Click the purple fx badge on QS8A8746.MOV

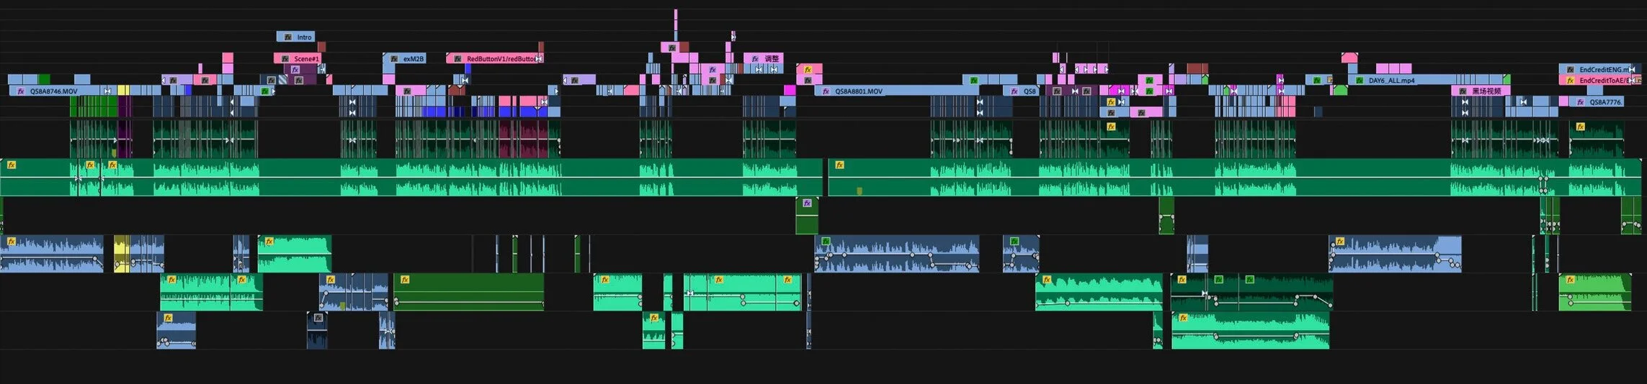tap(21, 91)
